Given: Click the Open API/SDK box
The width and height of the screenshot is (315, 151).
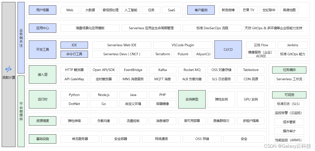Looking at the screenshot, I should 104,70.
